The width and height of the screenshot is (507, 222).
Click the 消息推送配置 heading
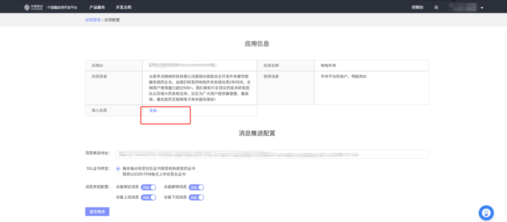coord(257,133)
